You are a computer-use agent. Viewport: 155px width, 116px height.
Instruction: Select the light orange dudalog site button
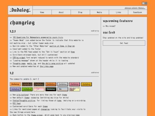point(15,84)
